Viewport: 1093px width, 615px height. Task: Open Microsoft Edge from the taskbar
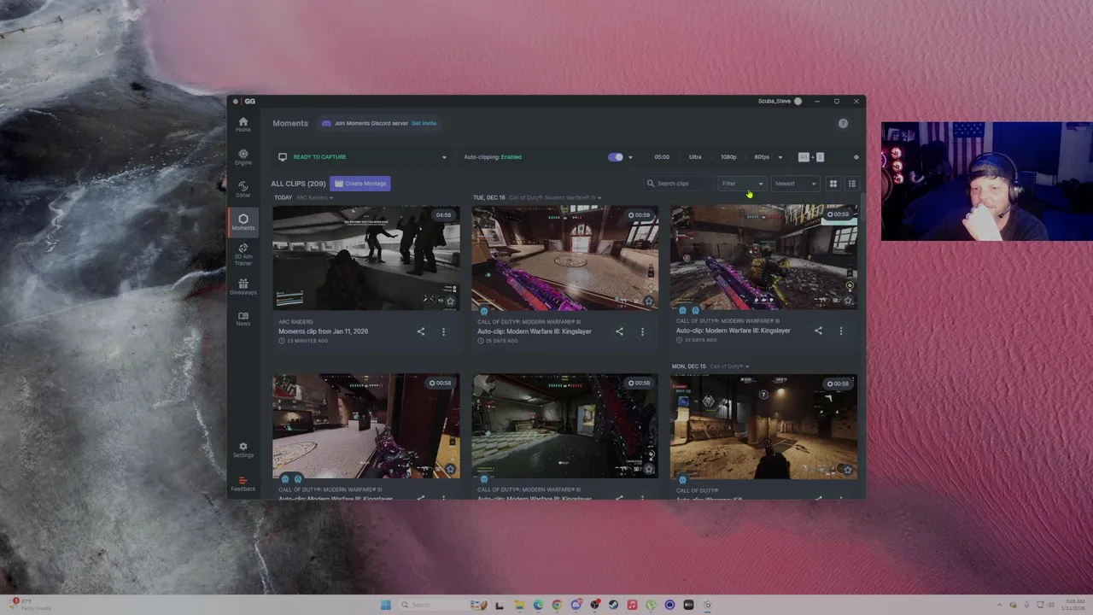538,605
